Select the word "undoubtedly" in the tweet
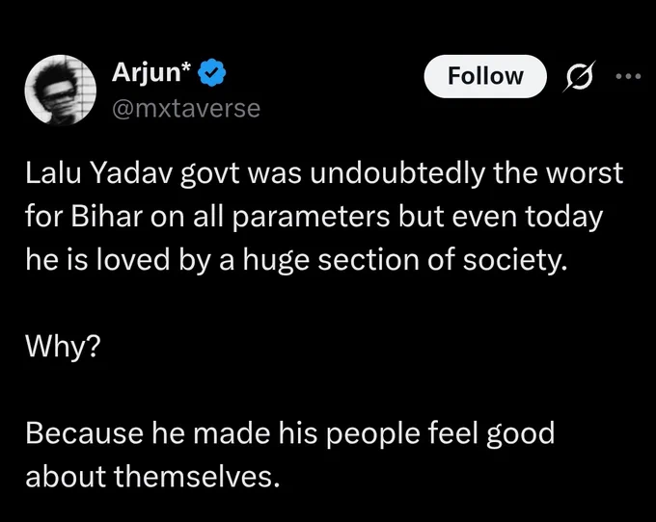Image resolution: width=656 pixels, height=522 pixels. click(396, 173)
